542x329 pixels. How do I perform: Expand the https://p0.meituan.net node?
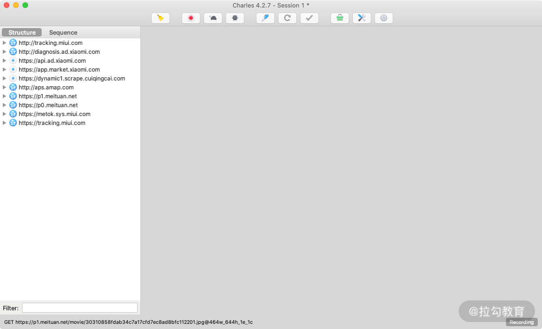[x=5, y=105]
